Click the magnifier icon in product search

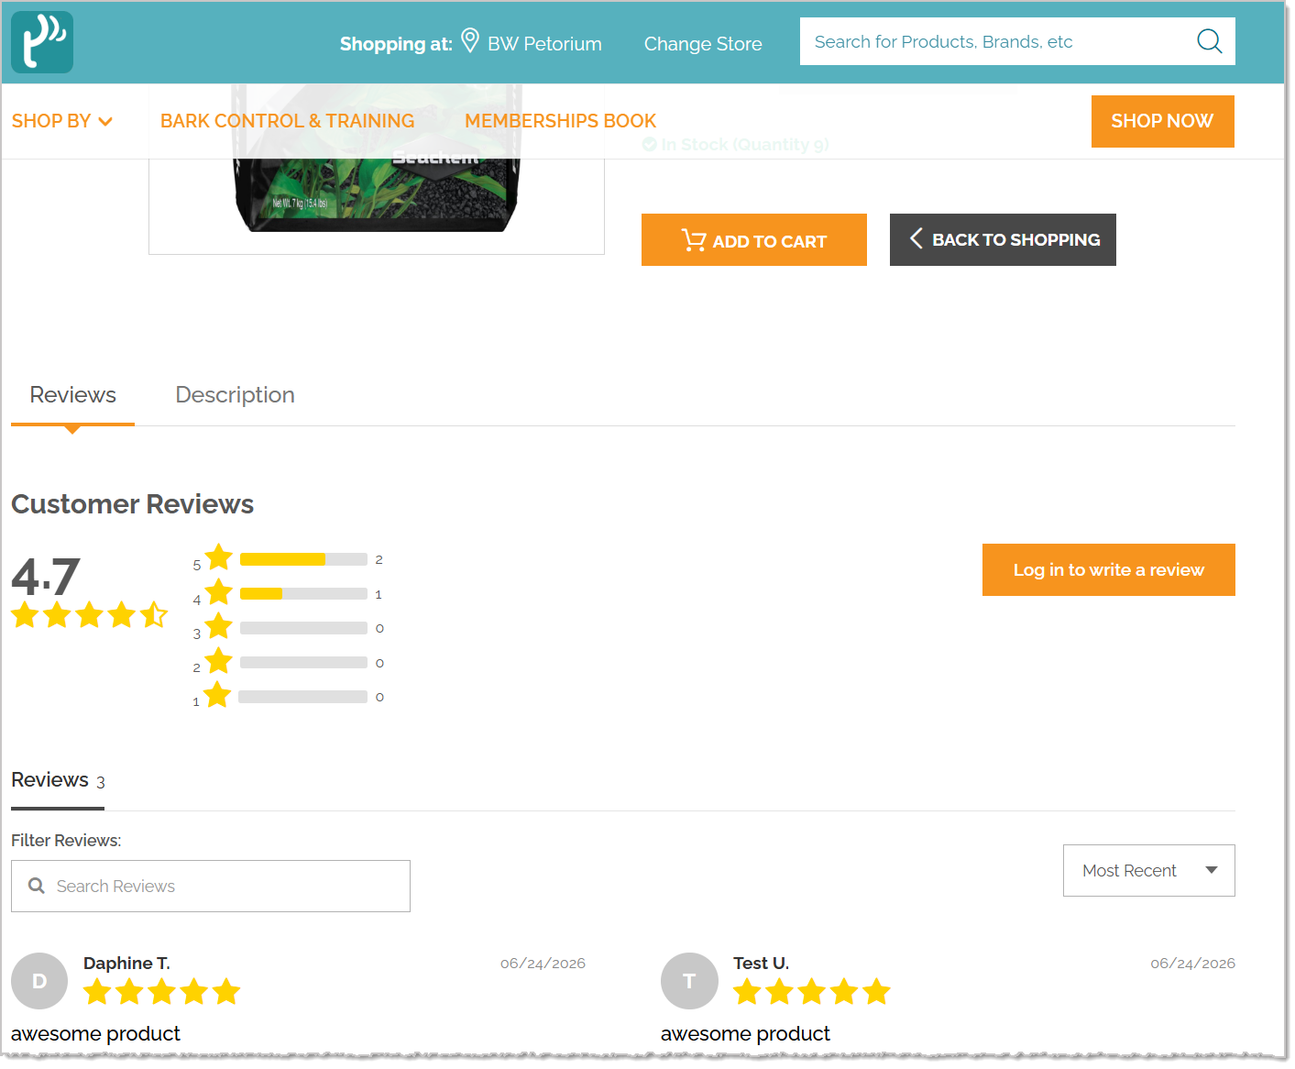click(x=1210, y=41)
